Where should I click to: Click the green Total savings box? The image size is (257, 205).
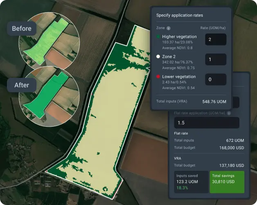tap(227, 181)
